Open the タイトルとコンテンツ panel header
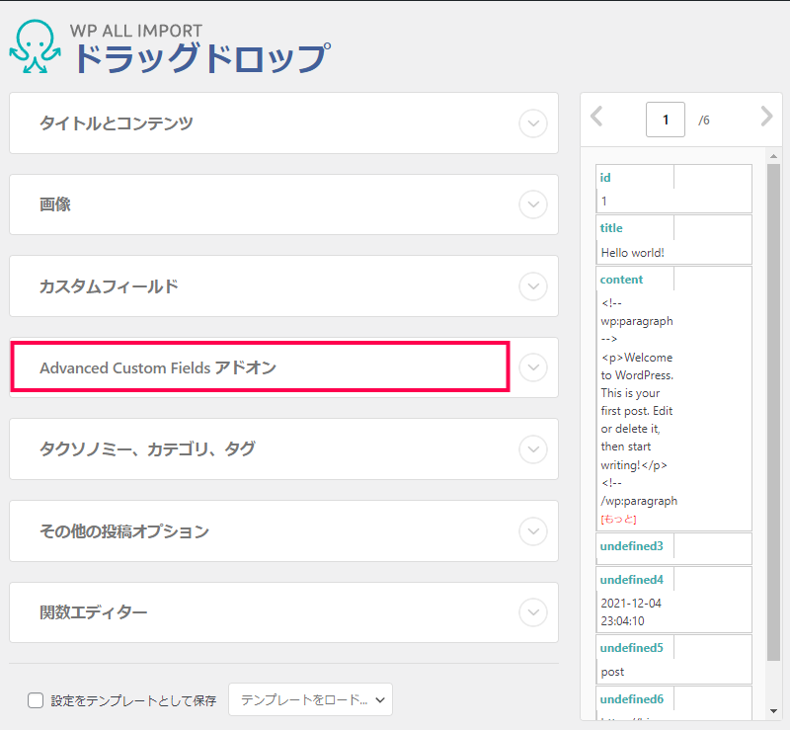790x730 pixels. (283, 123)
